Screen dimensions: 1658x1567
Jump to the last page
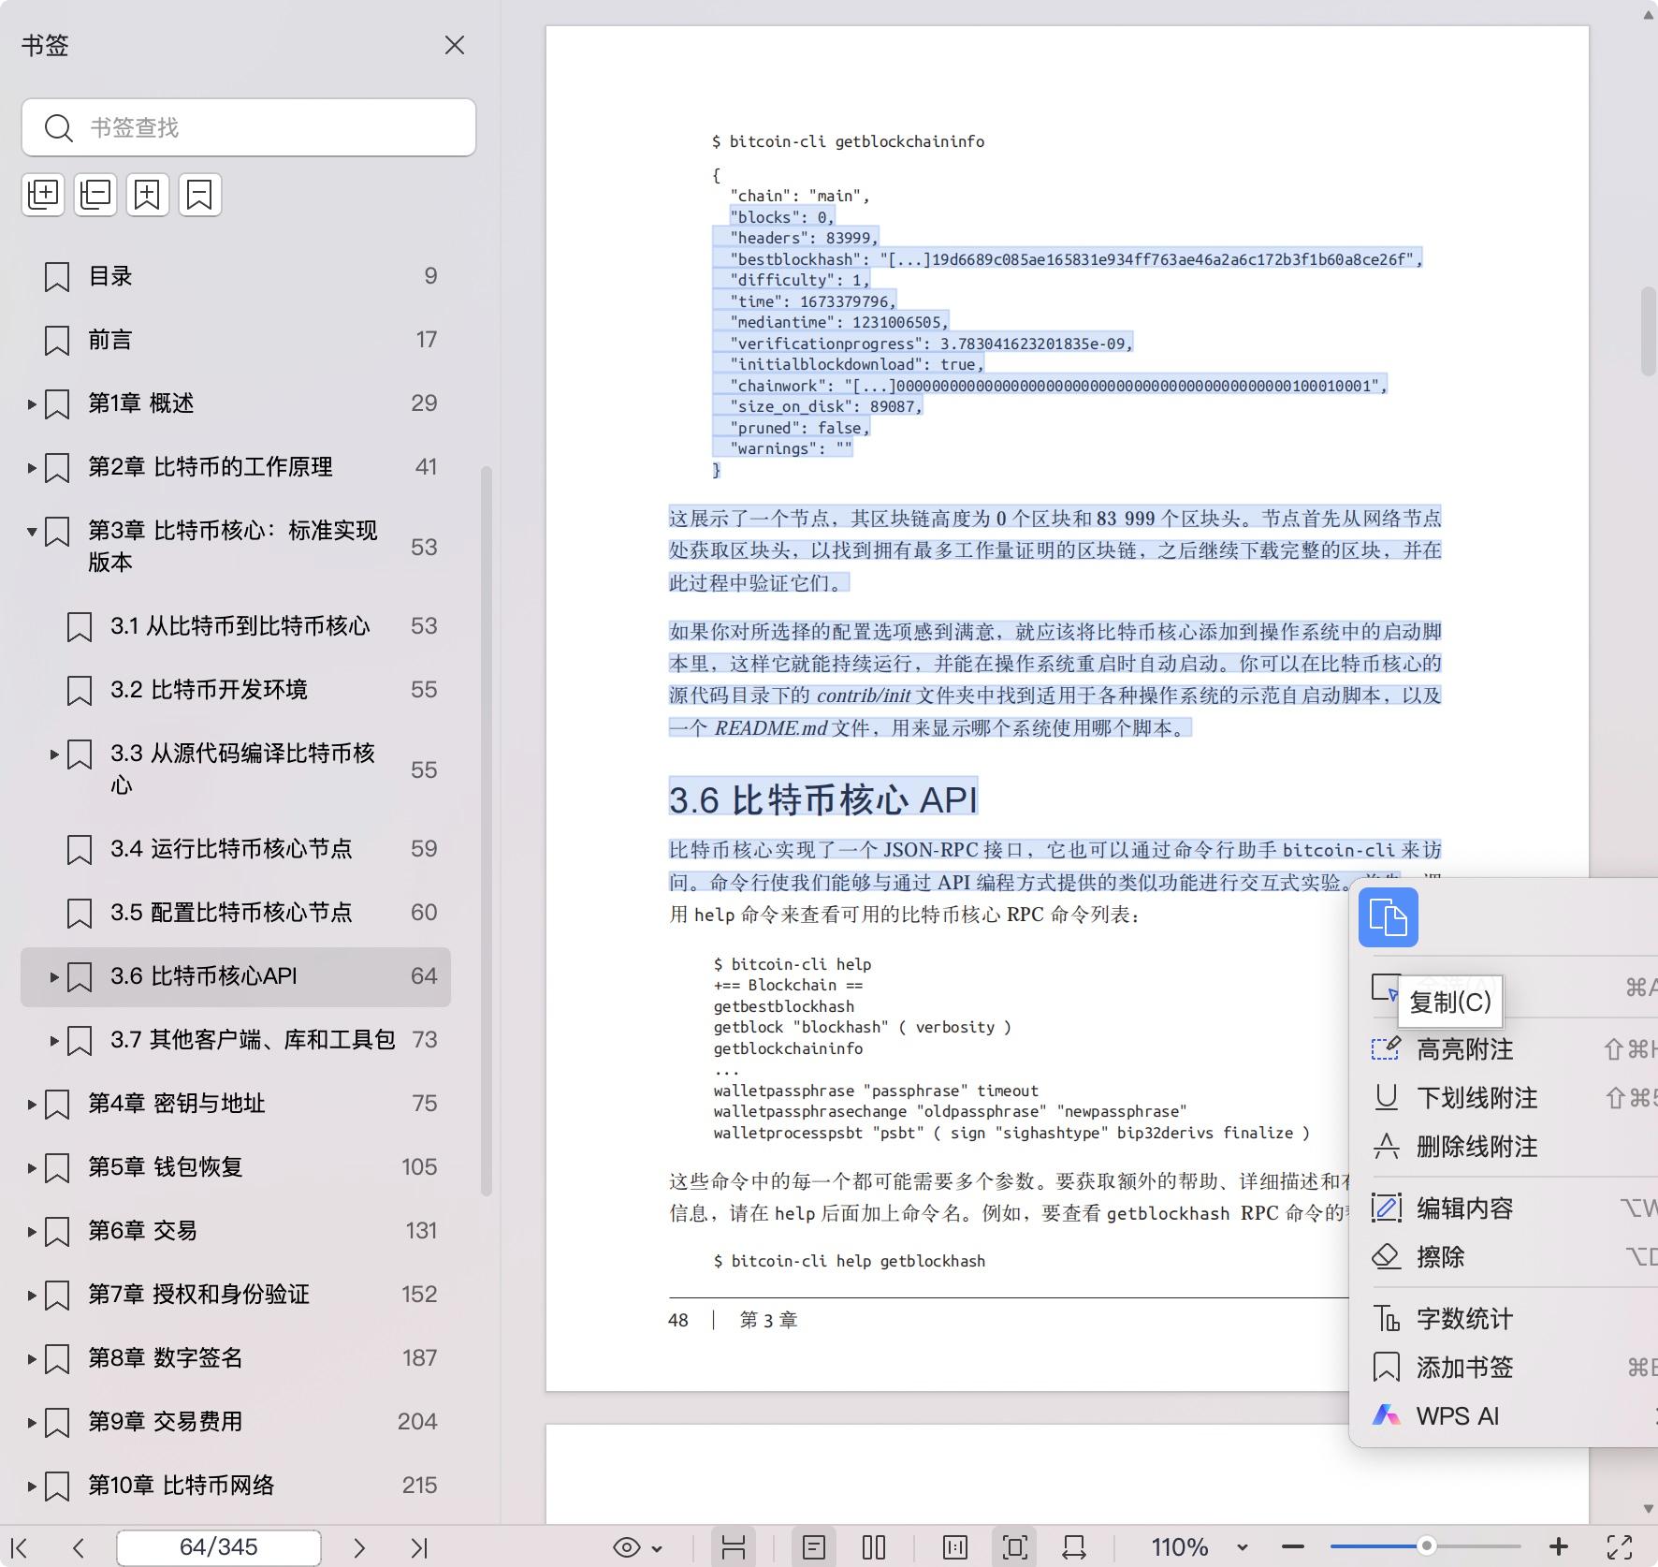(419, 1547)
